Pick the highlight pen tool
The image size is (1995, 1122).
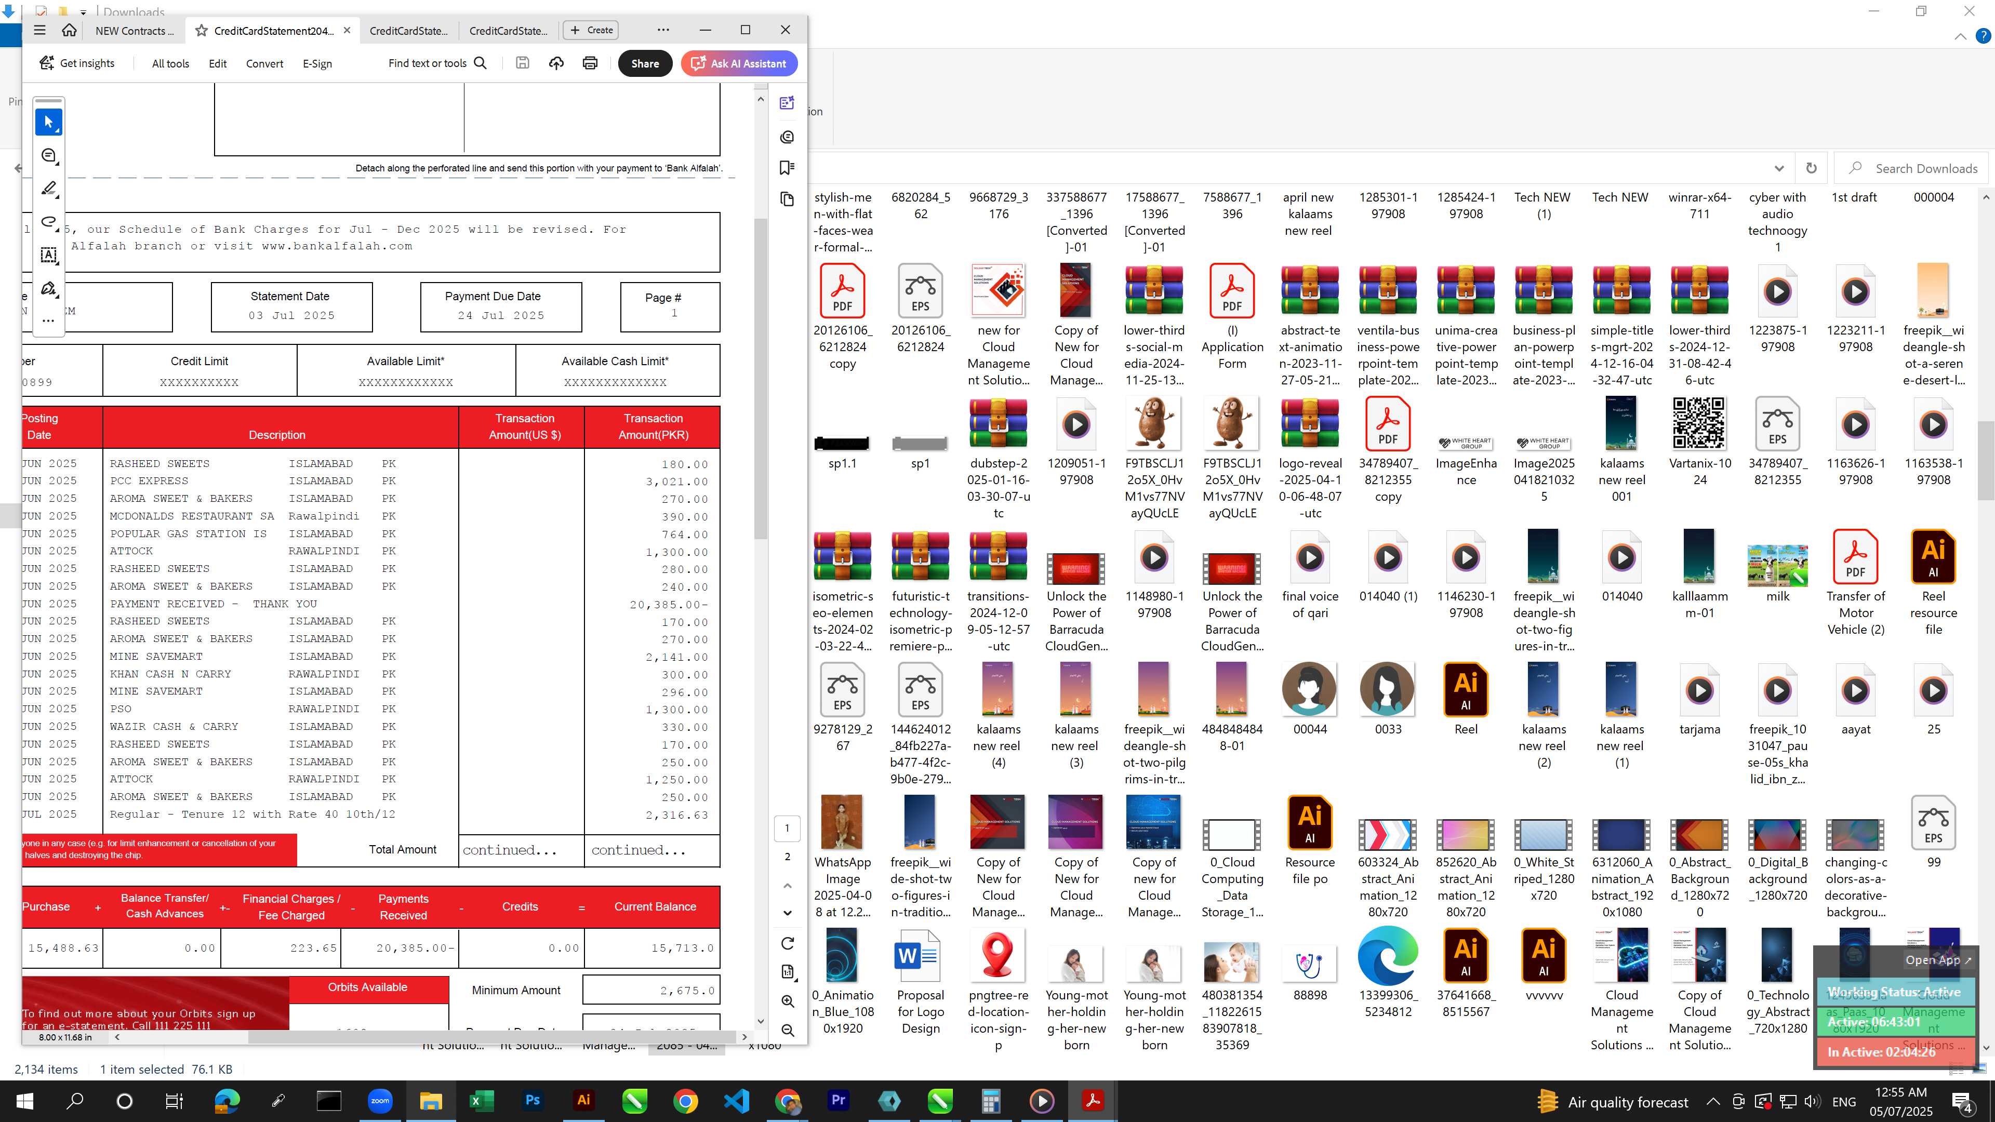click(49, 189)
